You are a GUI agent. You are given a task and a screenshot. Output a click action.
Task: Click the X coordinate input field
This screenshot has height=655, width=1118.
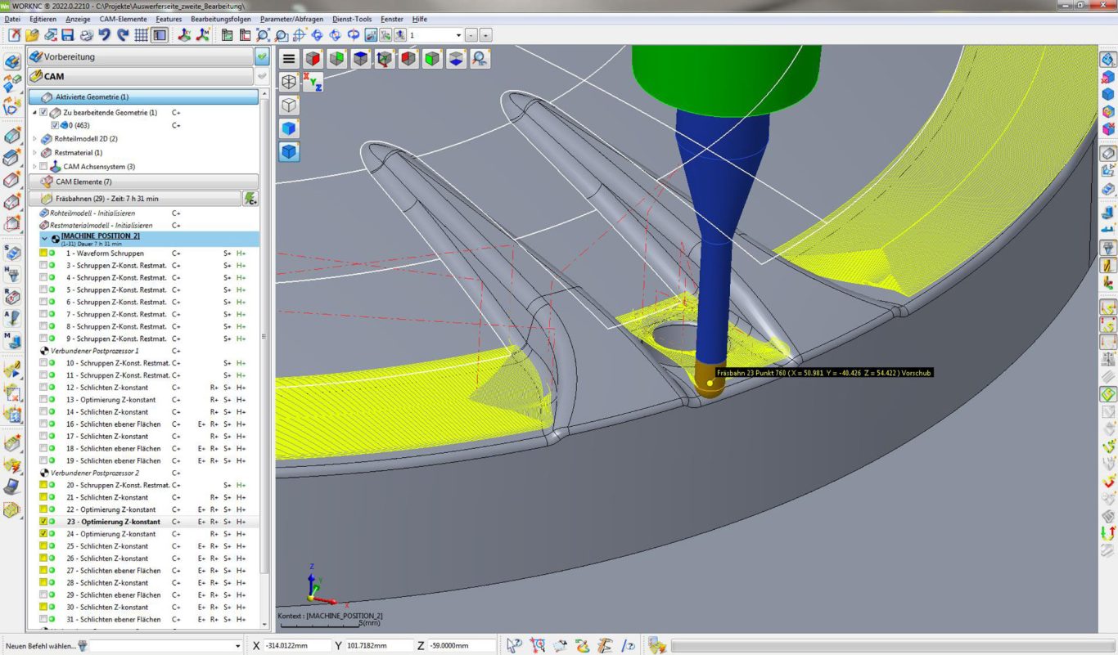[297, 646]
